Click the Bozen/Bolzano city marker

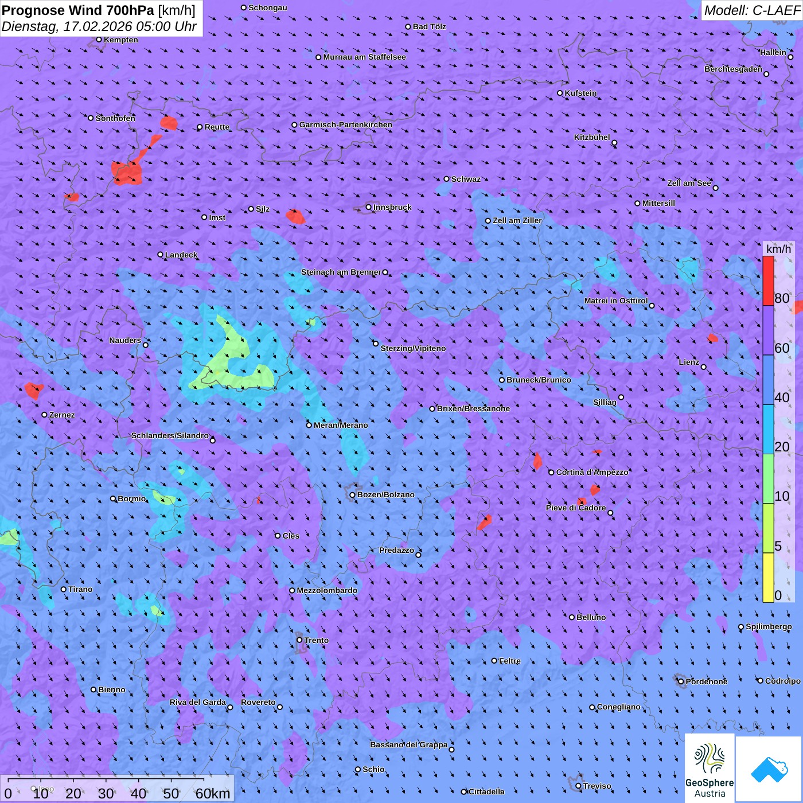tap(353, 495)
